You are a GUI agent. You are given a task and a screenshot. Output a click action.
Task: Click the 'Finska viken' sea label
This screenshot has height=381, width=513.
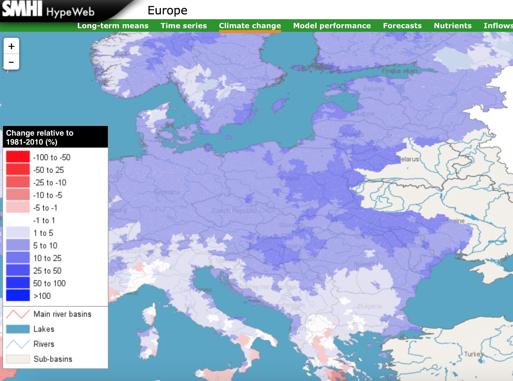point(399,71)
